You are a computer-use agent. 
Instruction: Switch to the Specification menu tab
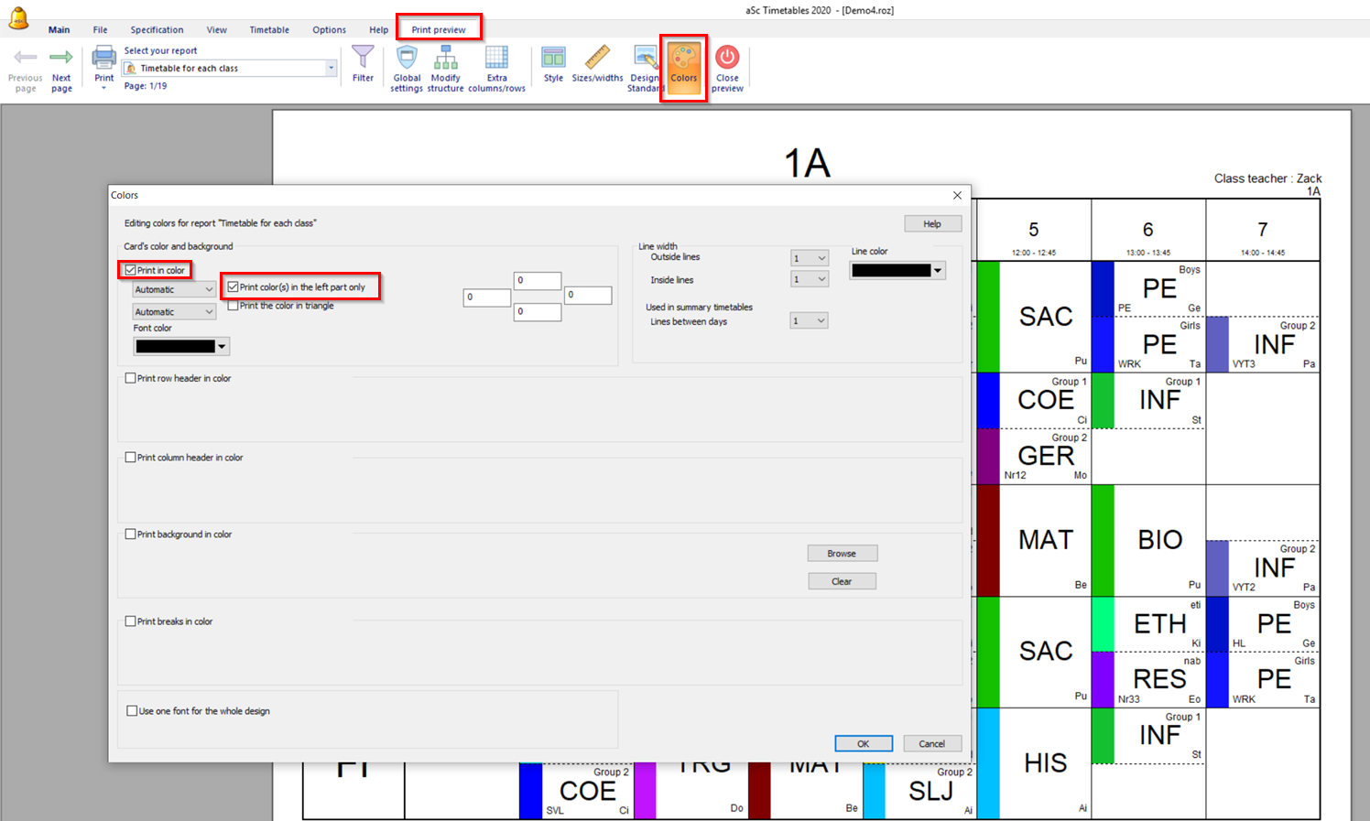click(x=157, y=30)
